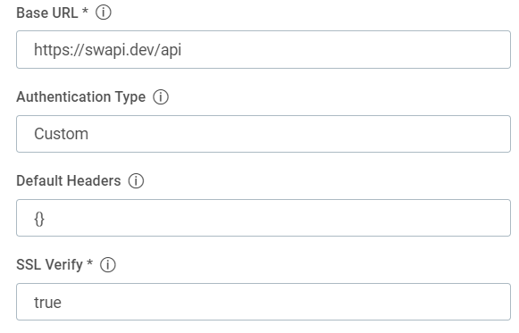Image resolution: width=519 pixels, height=333 pixels.
Task: Click the Authentication Type label
Action: 81,97
